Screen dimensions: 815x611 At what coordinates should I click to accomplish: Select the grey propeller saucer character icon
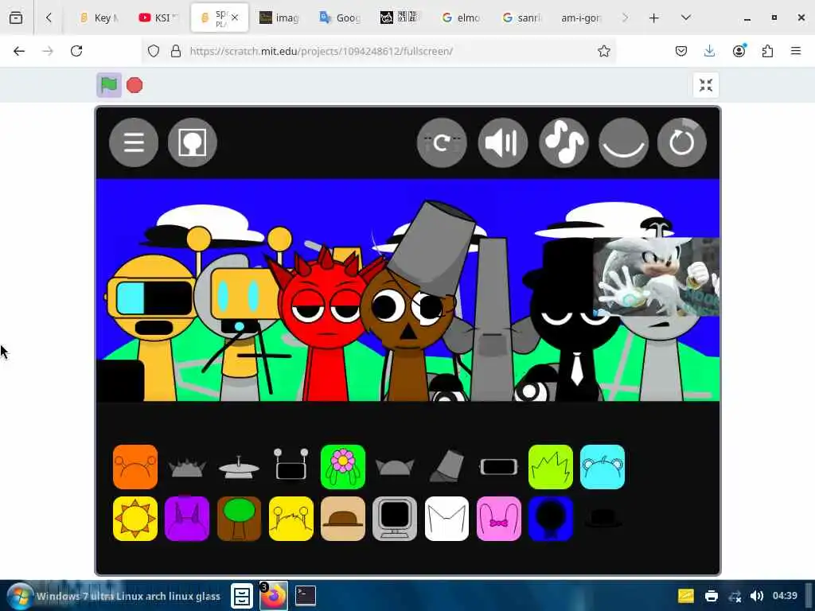pyautogui.click(x=239, y=468)
